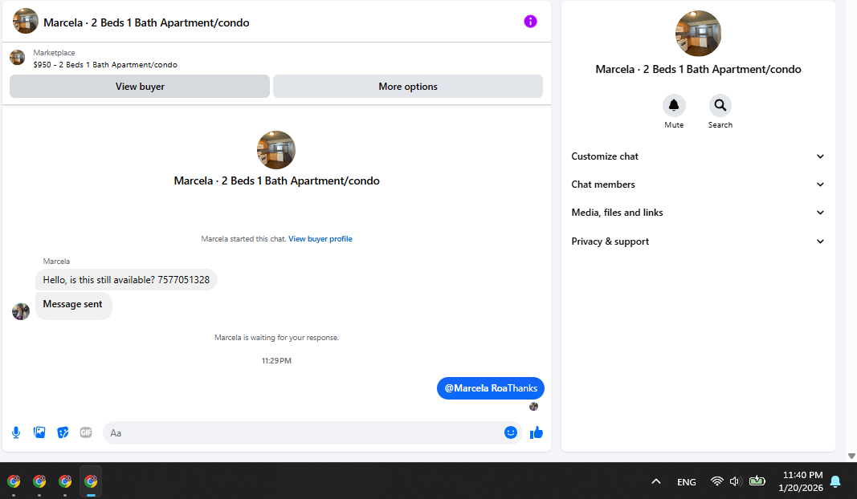
Task: Open third Chrome icon in taskbar
Action: coord(65,481)
